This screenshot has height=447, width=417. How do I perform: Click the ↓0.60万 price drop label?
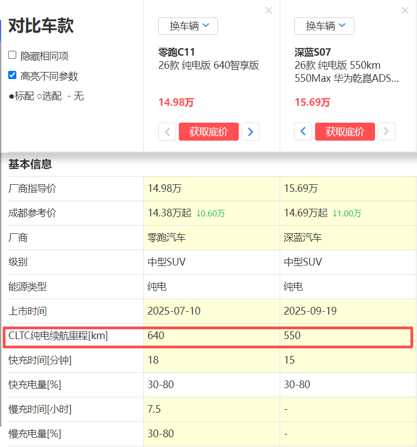(x=210, y=214)
